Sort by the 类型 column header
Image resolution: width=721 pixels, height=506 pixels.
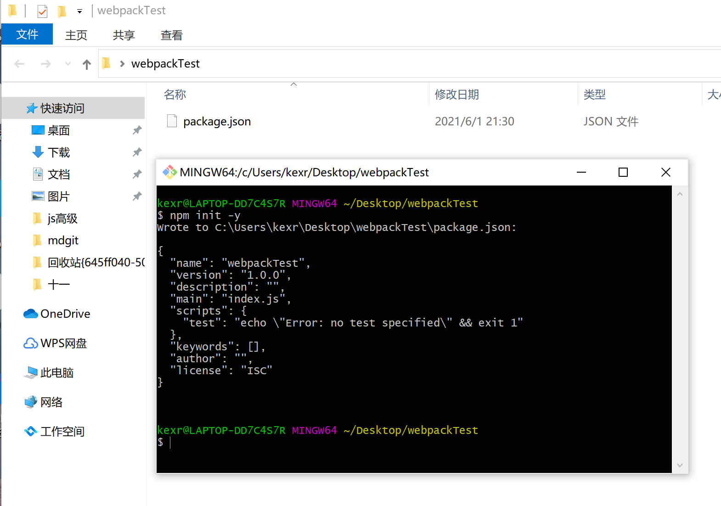click(595, 95)
